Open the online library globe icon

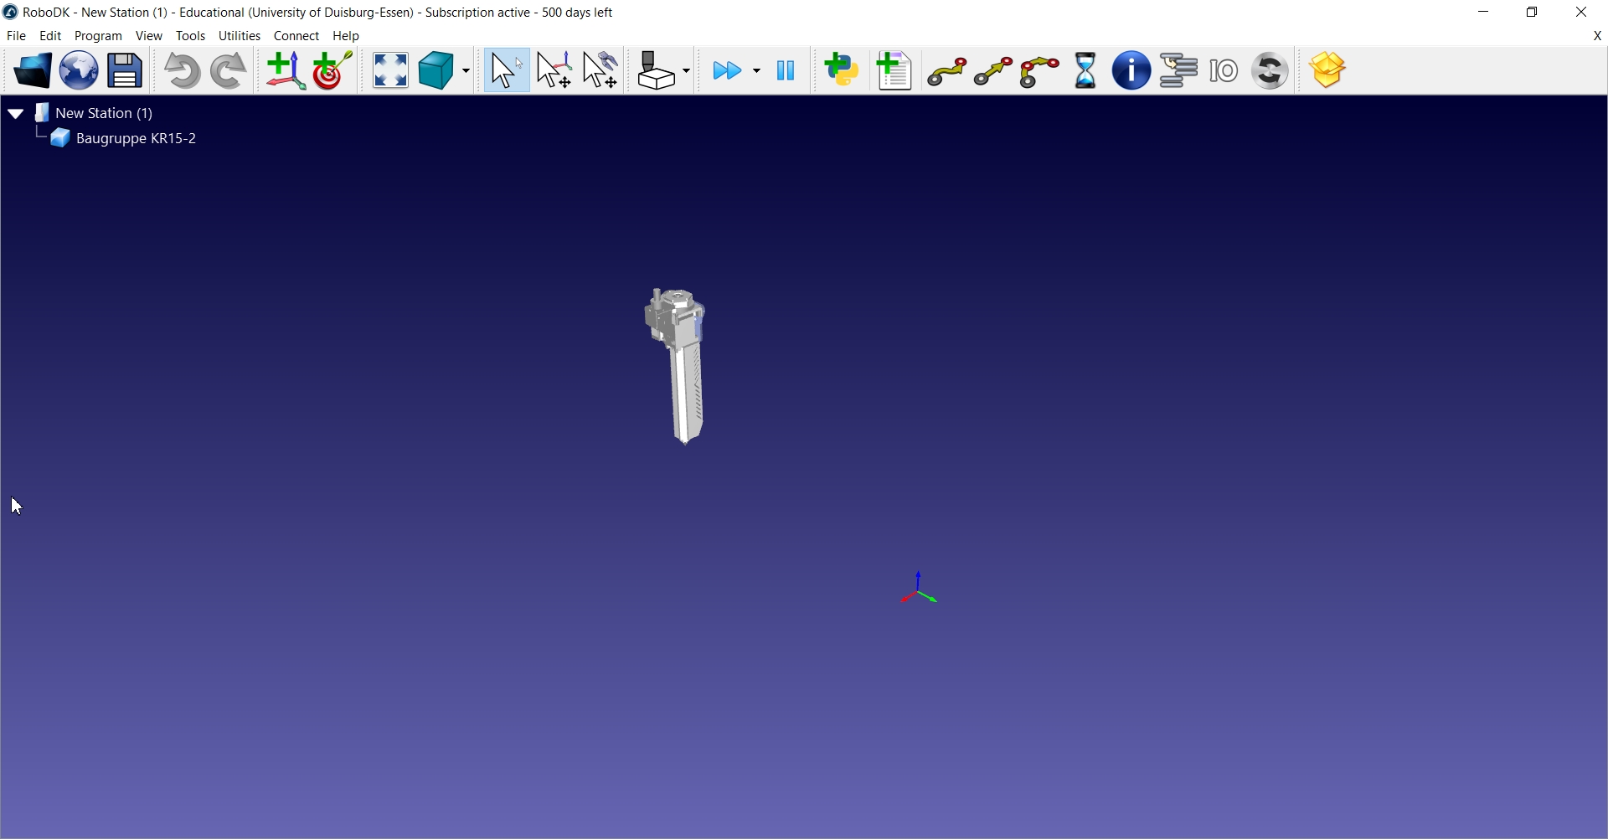click(79, 71)
